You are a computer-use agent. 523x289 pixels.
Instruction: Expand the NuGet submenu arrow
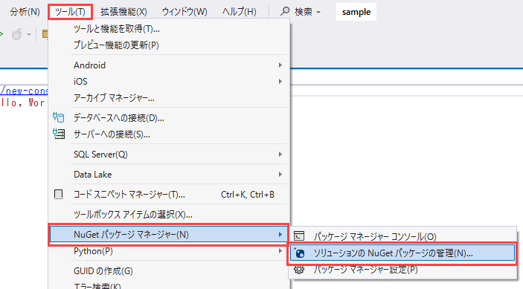pyautogui.click(x=280, y=235)
